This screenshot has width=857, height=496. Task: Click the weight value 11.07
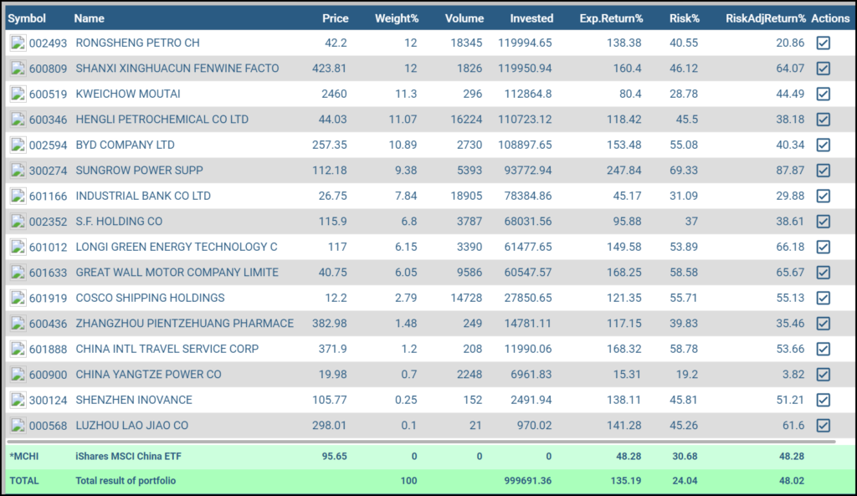coord(403,119)
